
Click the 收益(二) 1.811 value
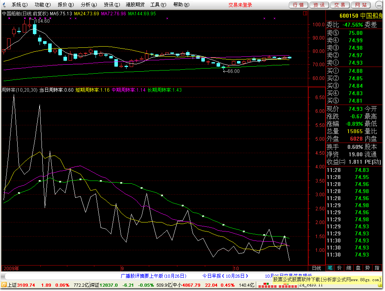355,162
